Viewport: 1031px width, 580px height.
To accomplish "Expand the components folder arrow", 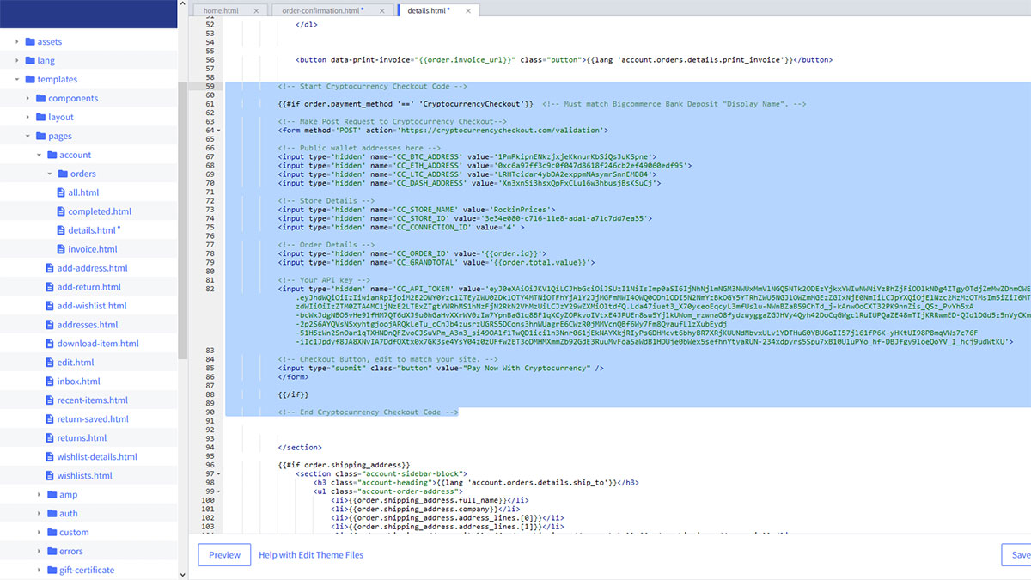I will point(28,98).
